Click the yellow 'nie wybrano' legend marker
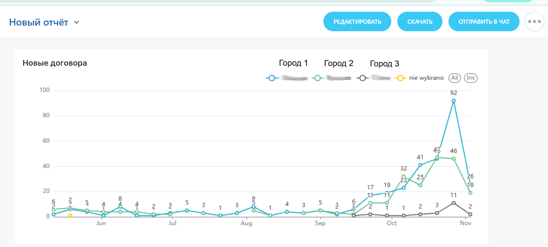The width and height of the screenshot is (548, 247). (x=401, y=78)
